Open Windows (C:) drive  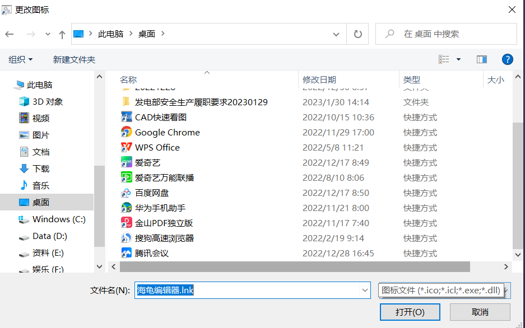pyautogui.click(x=59, y=219)
